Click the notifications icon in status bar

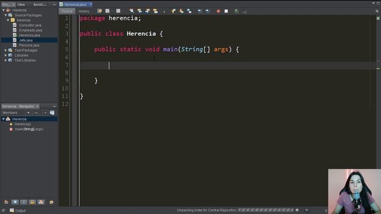pyautogui.click(x=307, y=210)
